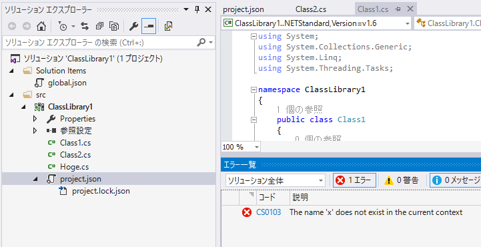This screenshot has height=247, width=481.
Task: Open the Solution Explorer window options dropdown
Action: point(186,9)
